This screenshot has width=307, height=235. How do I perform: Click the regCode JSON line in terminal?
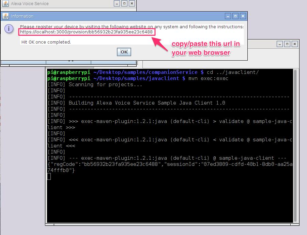[x=170, y=167]
